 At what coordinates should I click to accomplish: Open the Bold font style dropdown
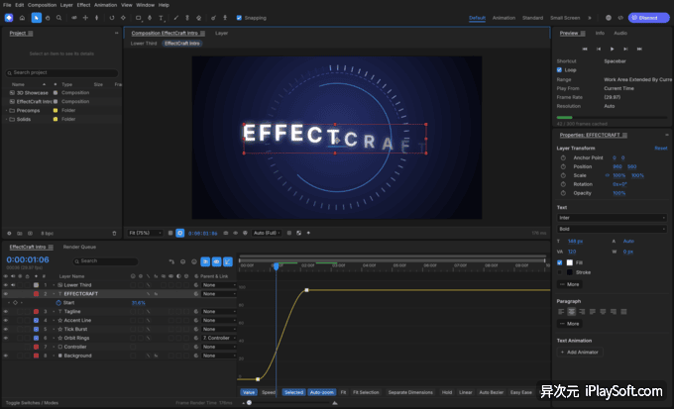612,229
